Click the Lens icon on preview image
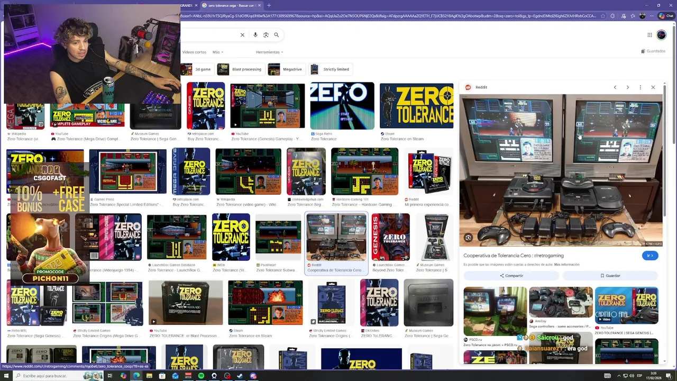 pyautogui.click(x=468, y=238)
